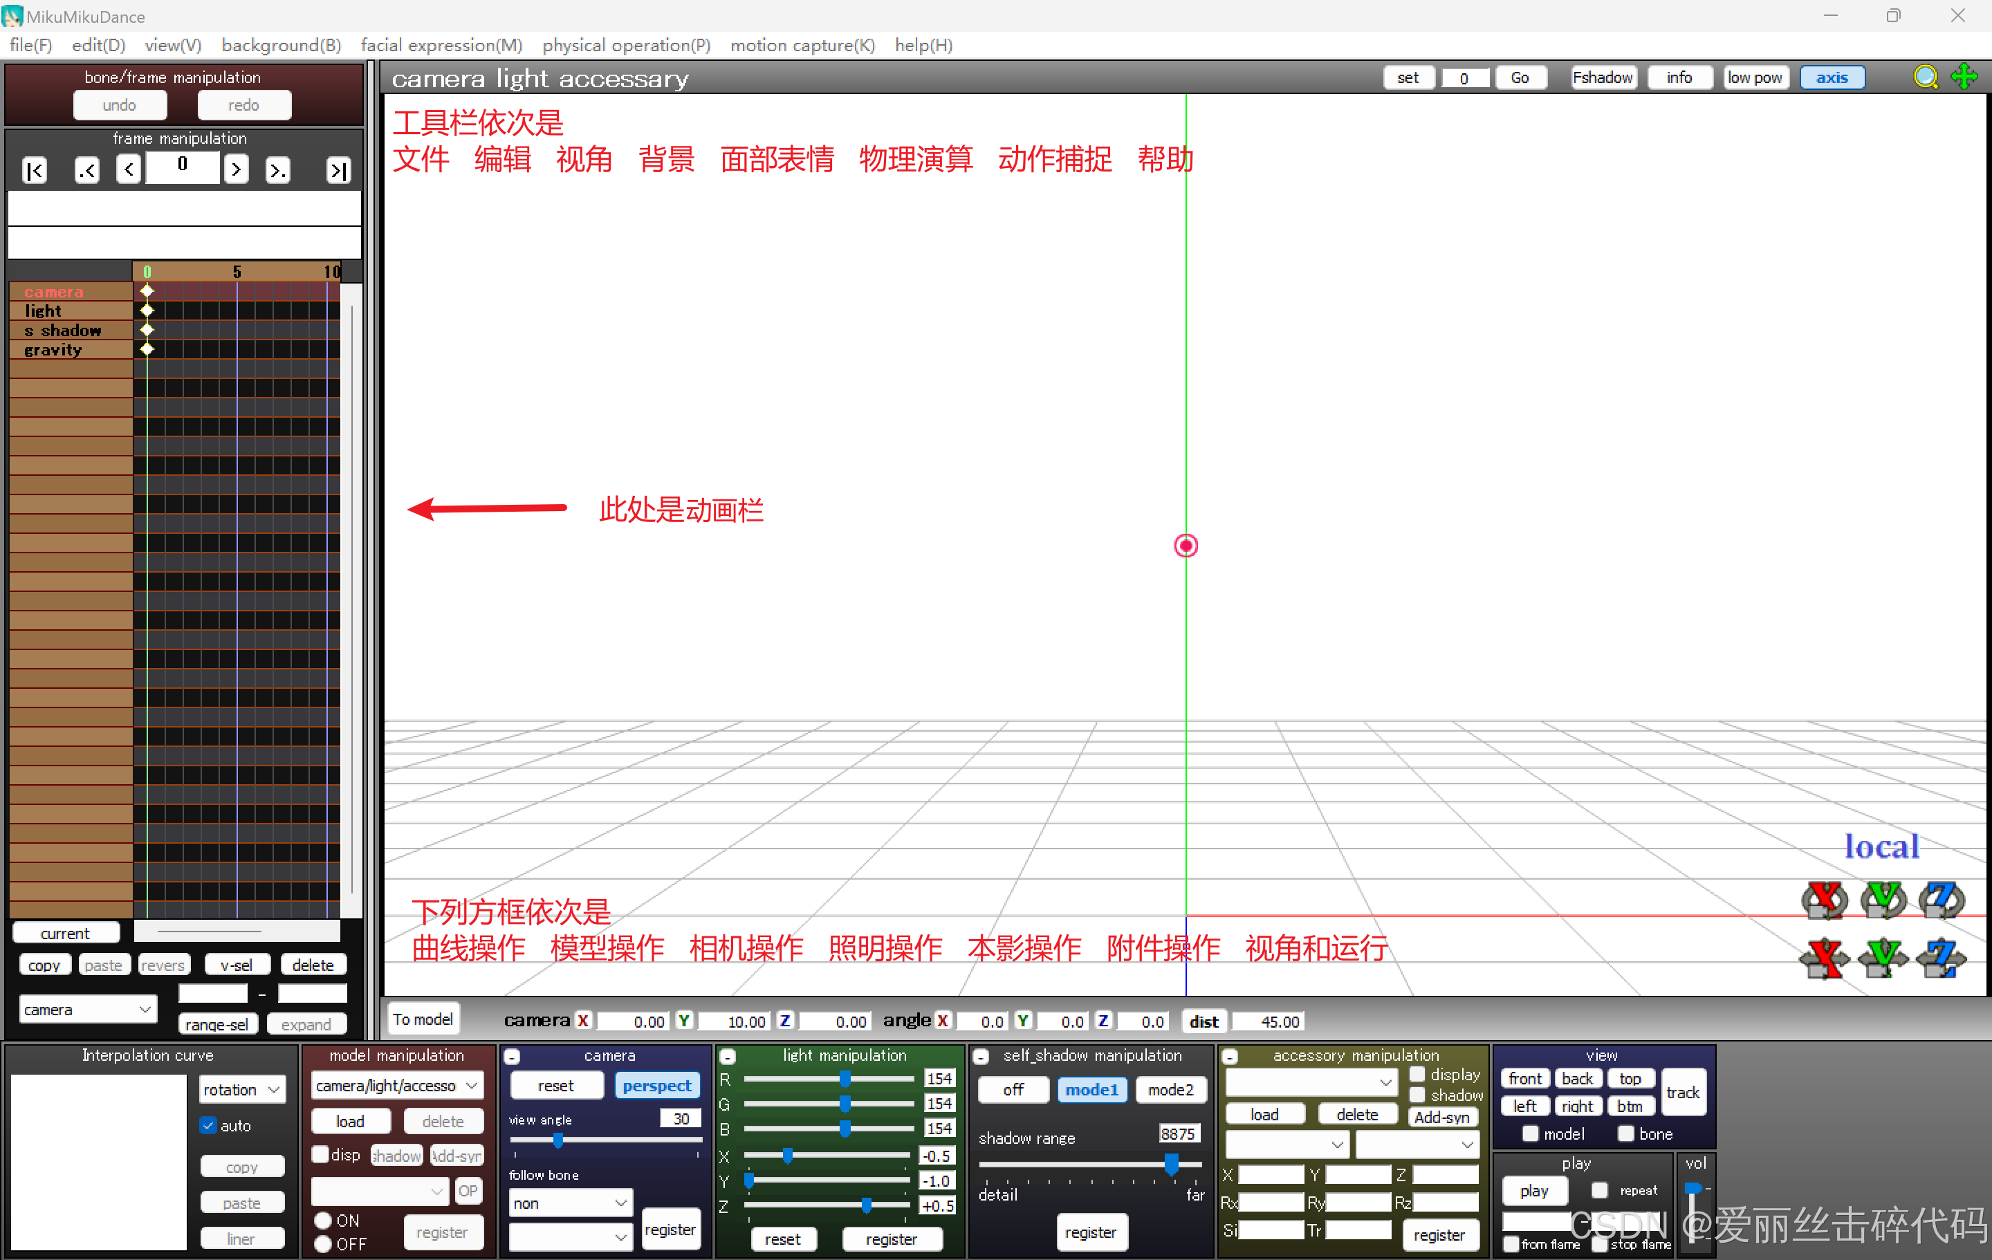Click the front view button
The image size is (1992, 1260).
(1524, 1080)
